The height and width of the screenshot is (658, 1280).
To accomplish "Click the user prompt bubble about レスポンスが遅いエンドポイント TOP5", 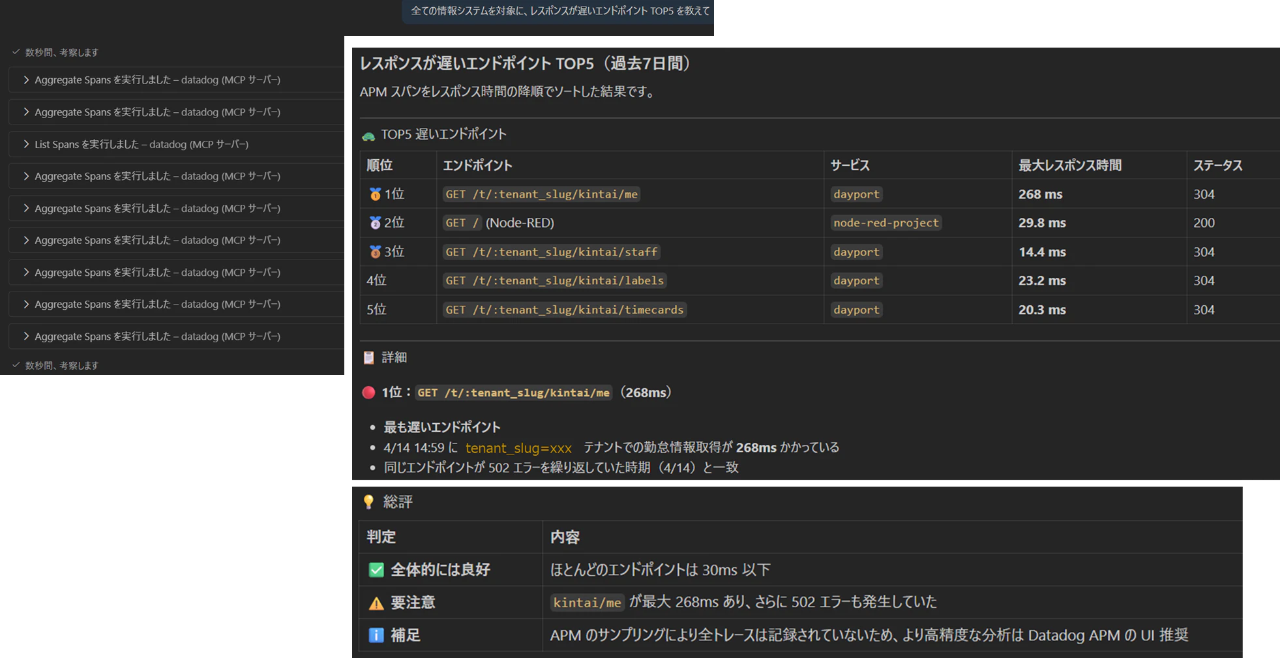I will pos(558,11).
